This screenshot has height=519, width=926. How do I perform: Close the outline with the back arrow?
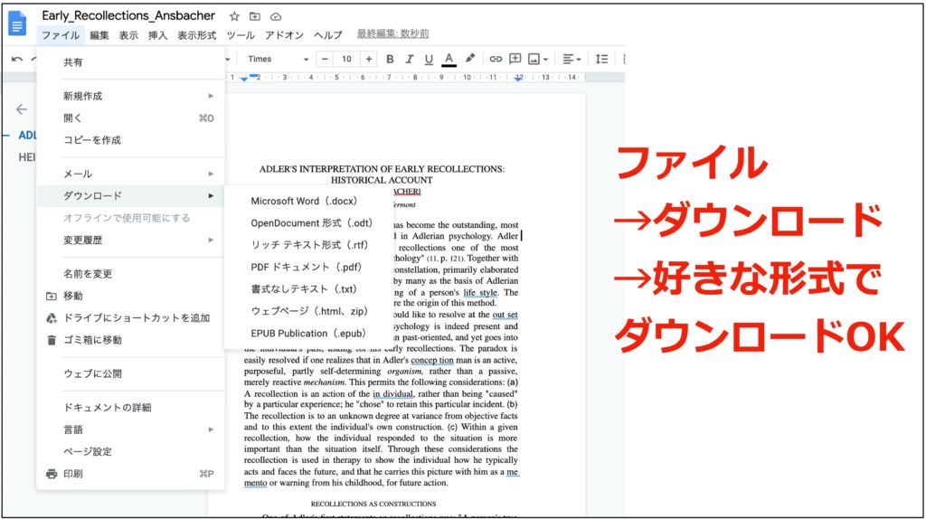click(22, 109)
